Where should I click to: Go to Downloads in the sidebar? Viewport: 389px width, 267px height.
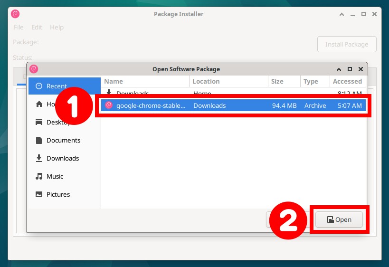point(65,158)
